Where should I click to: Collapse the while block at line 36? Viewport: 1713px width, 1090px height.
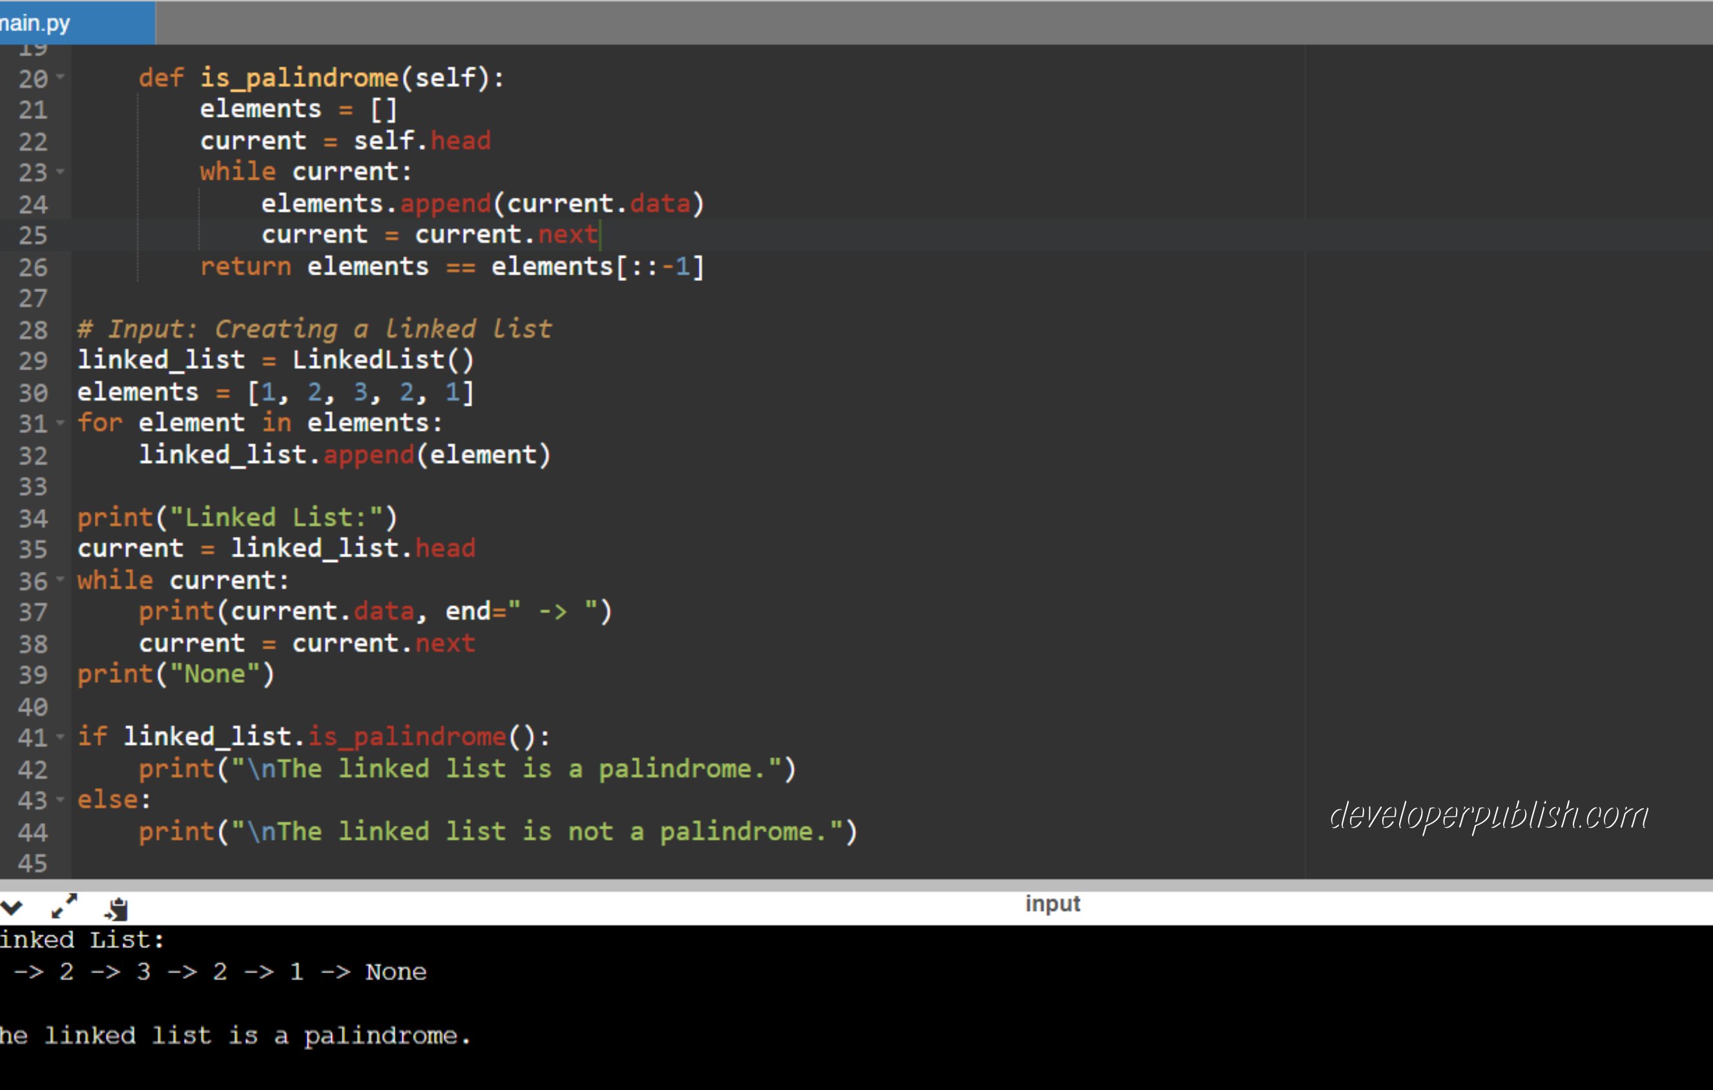point(61,580)
